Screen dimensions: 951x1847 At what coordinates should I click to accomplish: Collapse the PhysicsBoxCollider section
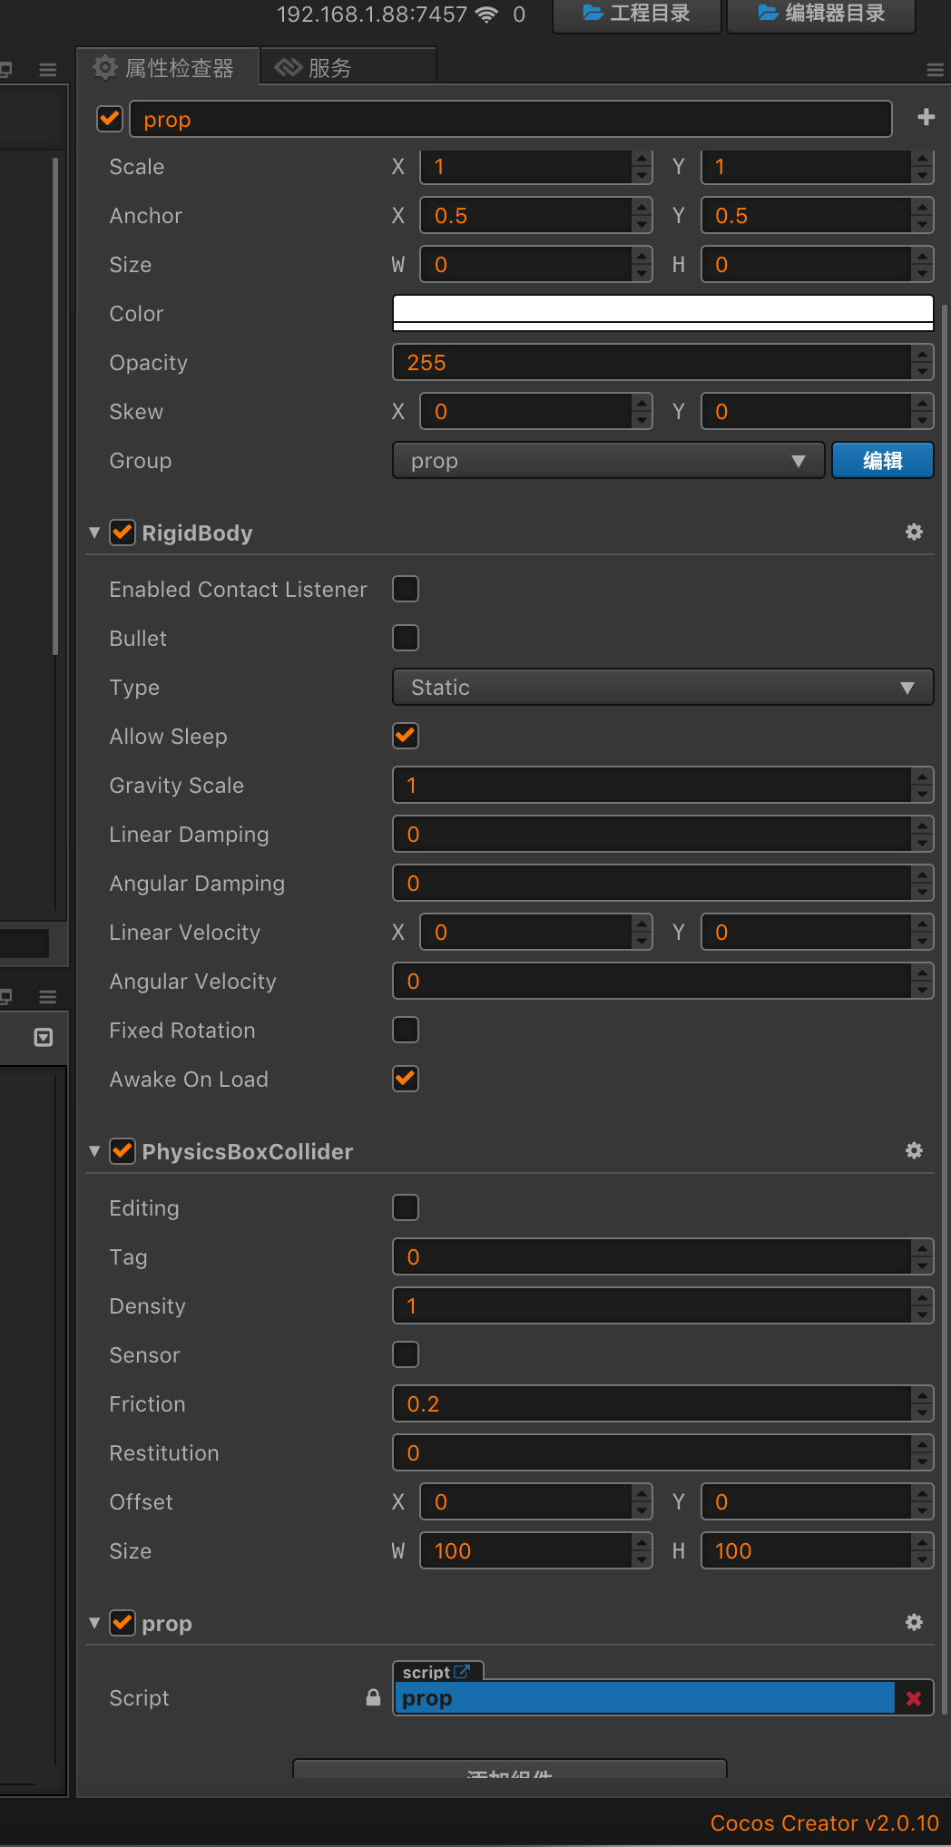pos(94,1151)
